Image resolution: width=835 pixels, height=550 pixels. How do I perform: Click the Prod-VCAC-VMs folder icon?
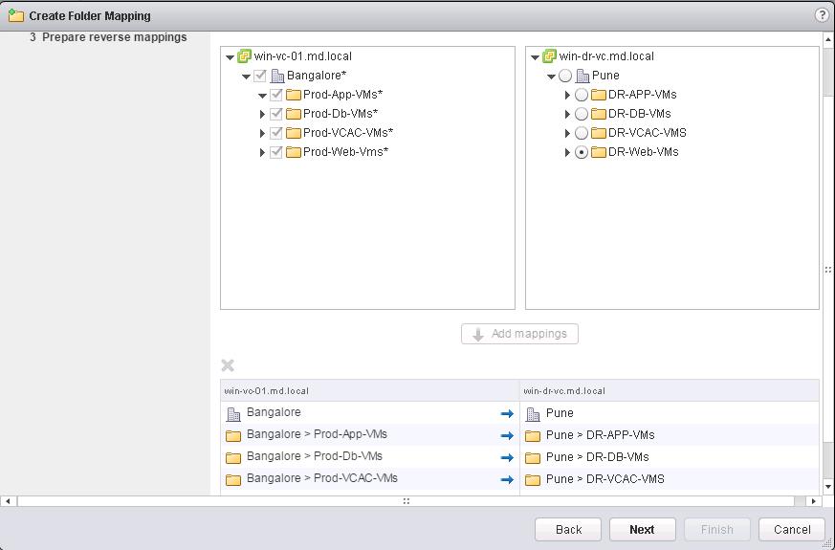294,133
